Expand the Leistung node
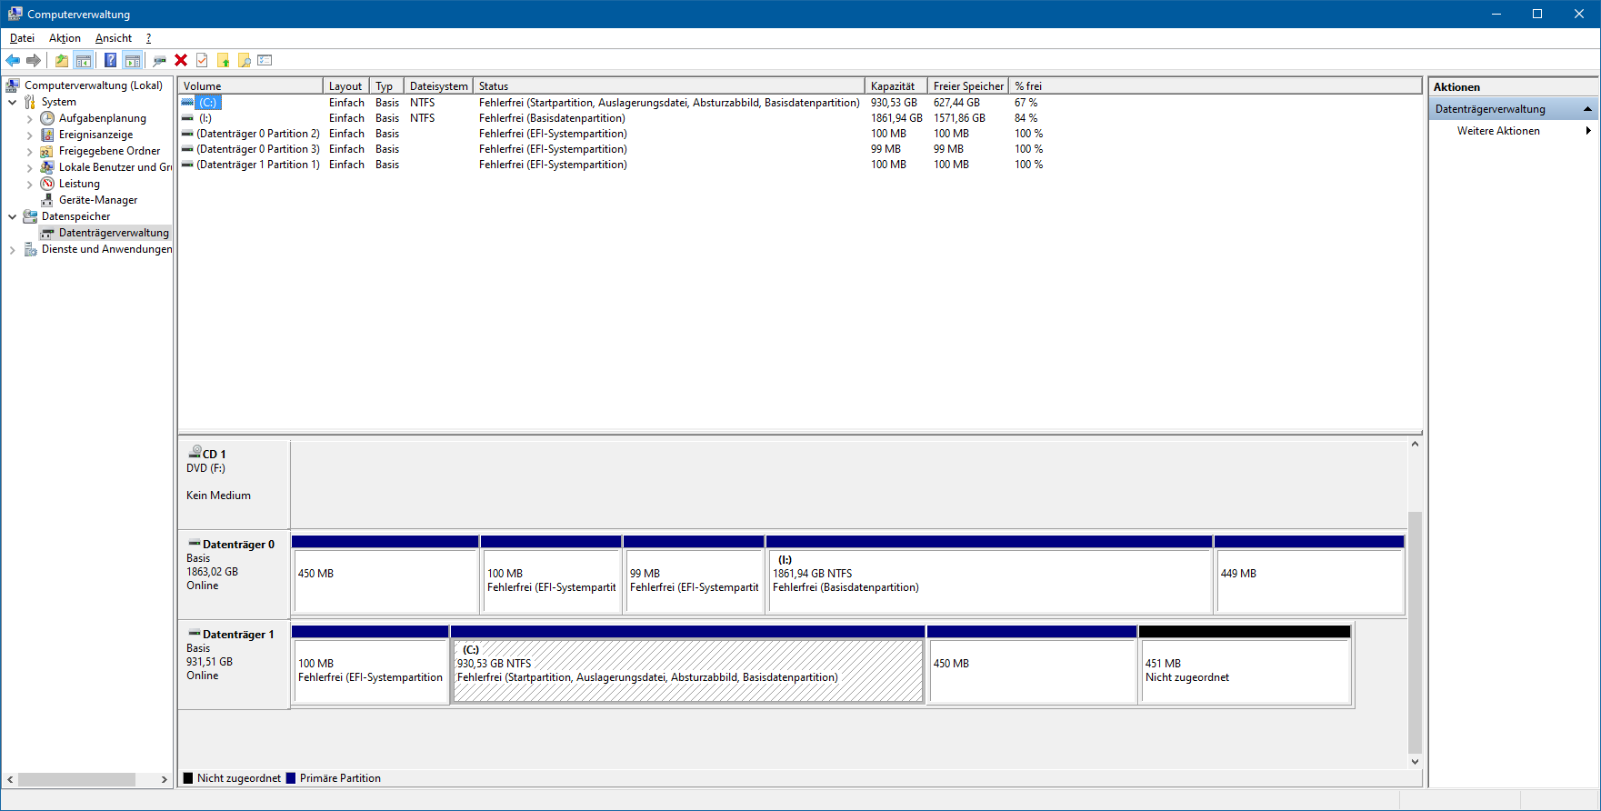The height and width of the screenshot is (811, 1601). point(29,184)
